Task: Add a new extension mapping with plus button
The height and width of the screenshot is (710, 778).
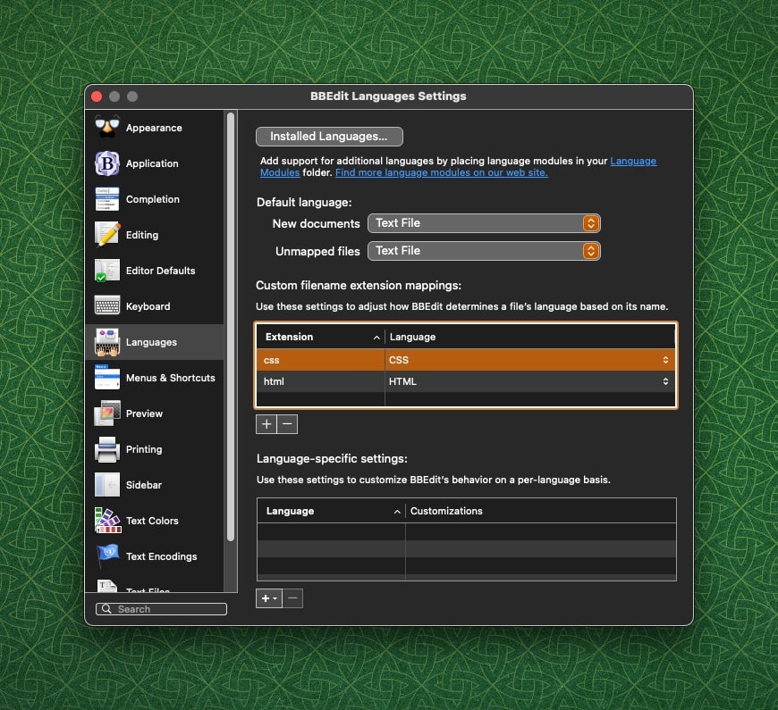Action: tap(266, 424)
